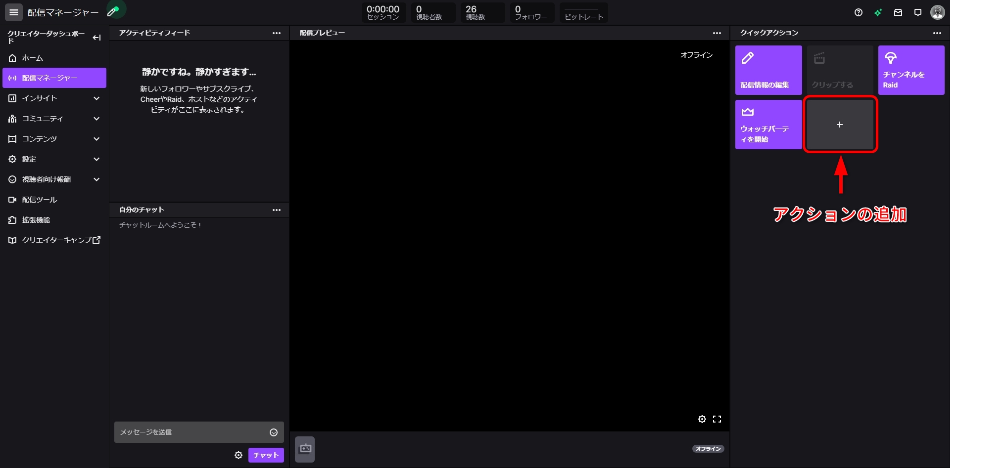Click the green sparkle icon in header
This screenshot has width=1006, height=468.
pos(878,12)
